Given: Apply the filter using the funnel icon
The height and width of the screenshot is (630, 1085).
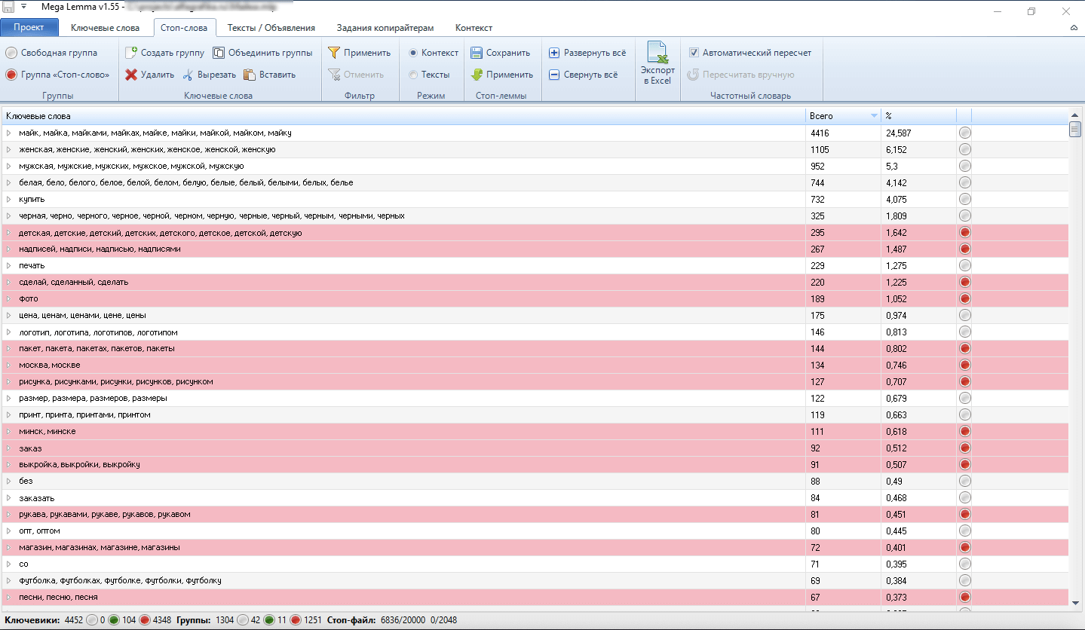Looking at the screenshot, I should pyautogui.click(x=334, y=53).
